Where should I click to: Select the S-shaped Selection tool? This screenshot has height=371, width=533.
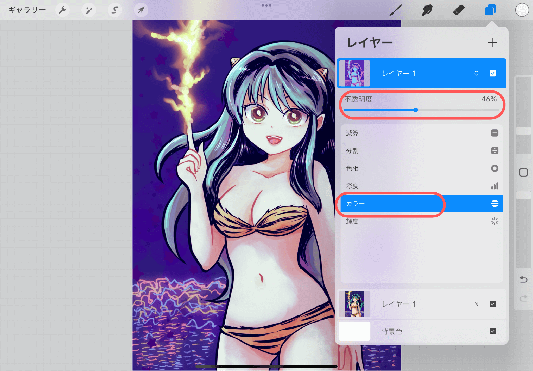(x=115, y=10)
